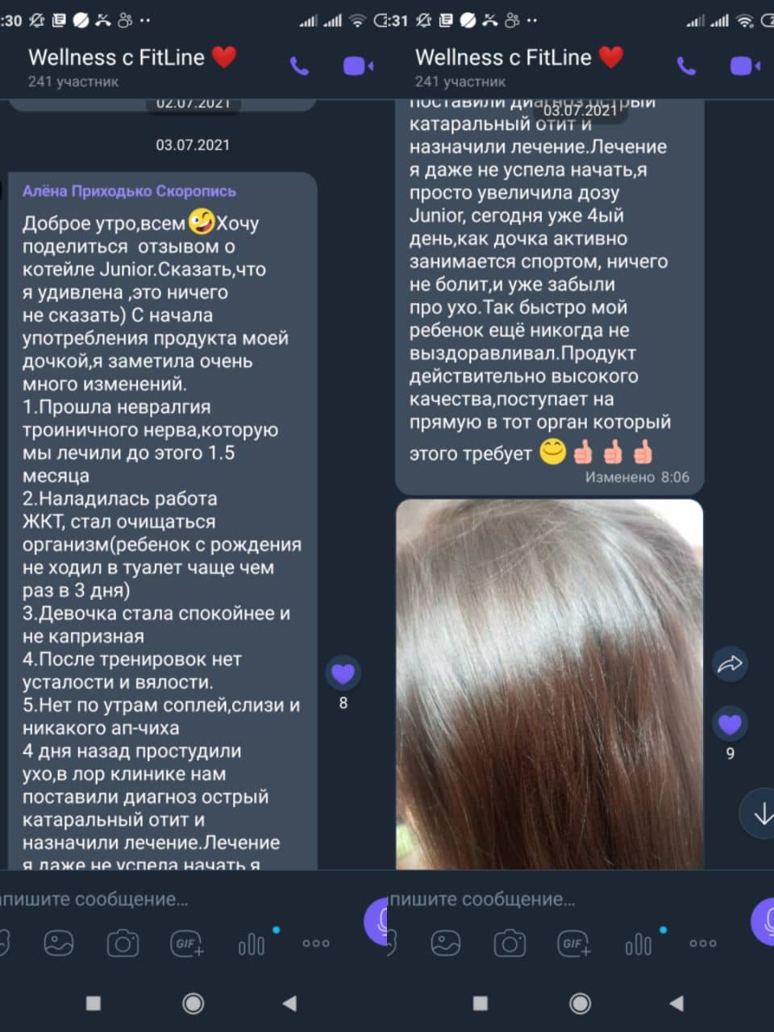Viewport: 774px width, 1032px height.
Task: Jump to latest messages with down arrow
Action: pyautogui.click(x=760, y=814)
